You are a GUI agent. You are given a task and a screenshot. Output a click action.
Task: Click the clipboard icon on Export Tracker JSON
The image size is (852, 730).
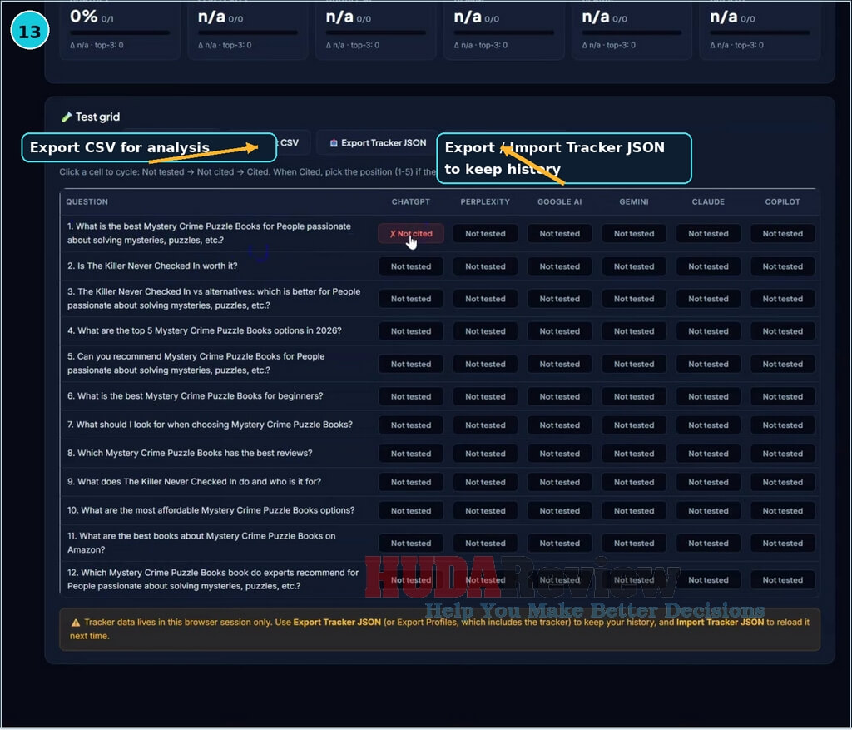click(334, 143)
